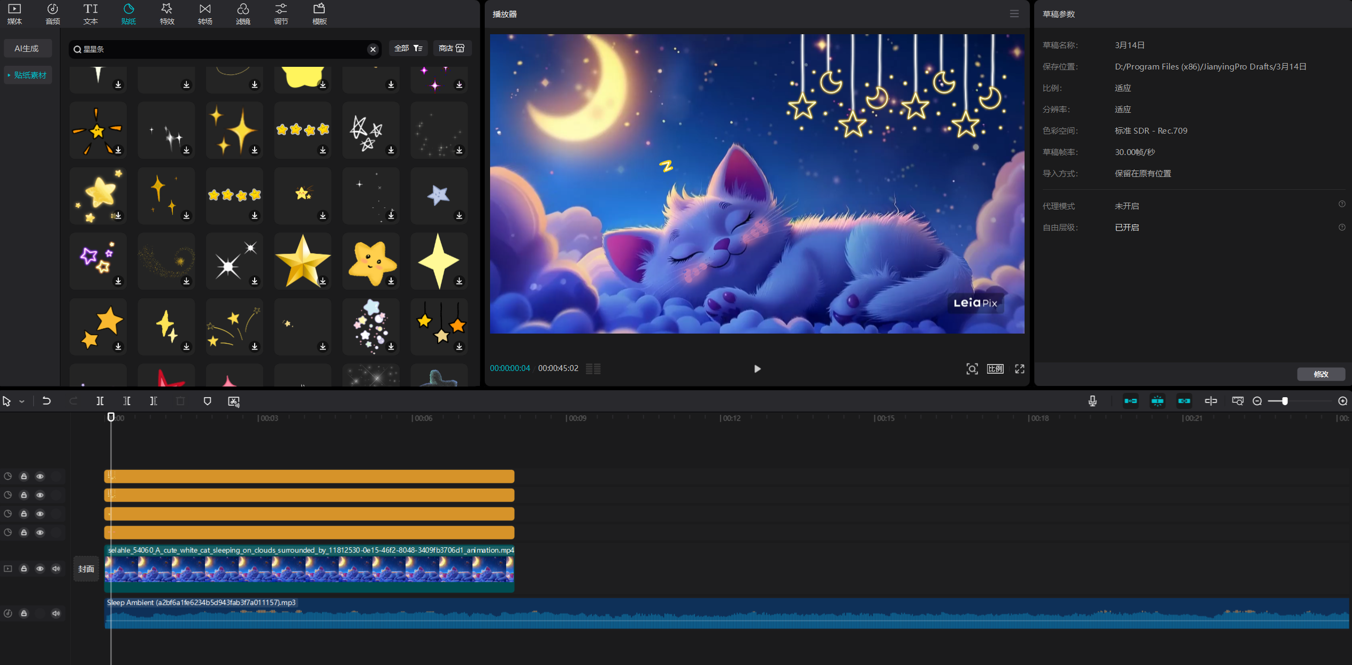Image resolution: width=1352 pixels, height=665 pixels.
Task: Click the zoom-out timeline minus icon
Action: 1257,401
